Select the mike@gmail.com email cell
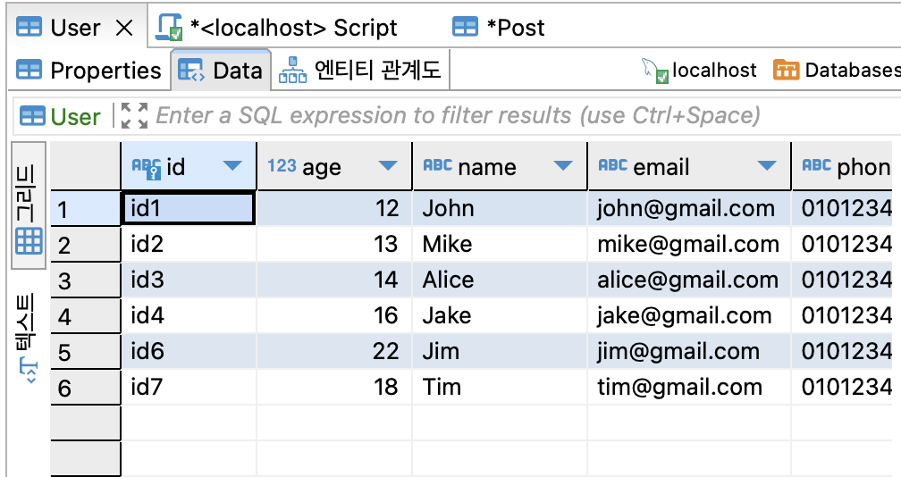Image resolution: width=901 pixels, height=477 pixels. (688, 245)
